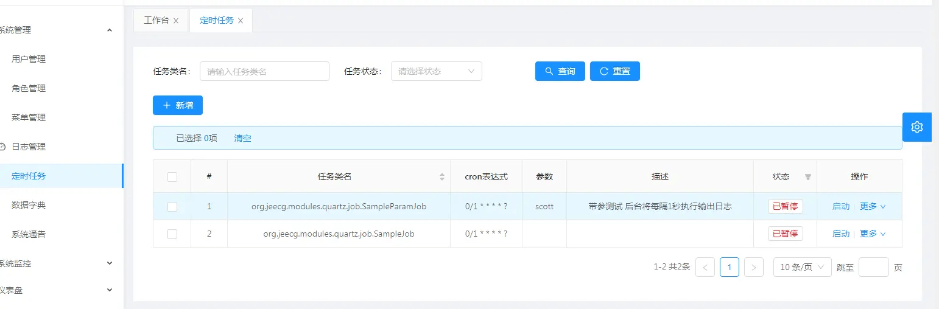939x309 pixels.
Task: Check the SampleParamJob row checkbox
Action: (x=172, y=207)
